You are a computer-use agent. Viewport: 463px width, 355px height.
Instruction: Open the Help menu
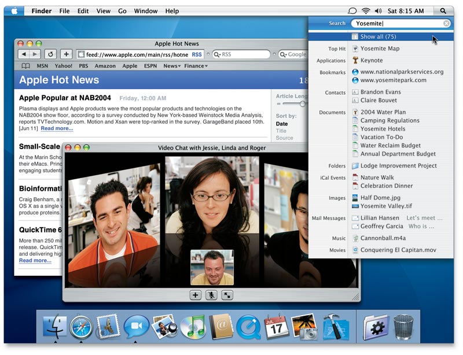(172, 11)
